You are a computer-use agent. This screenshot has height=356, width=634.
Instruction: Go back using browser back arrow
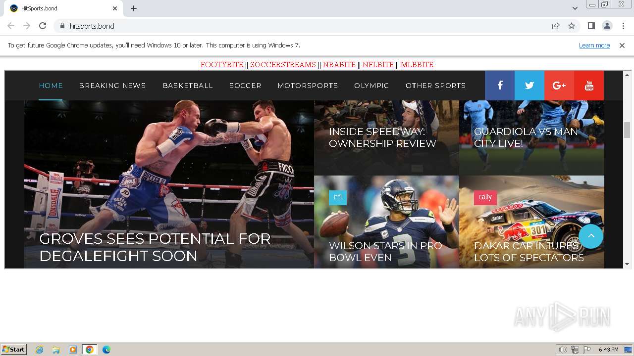[x=11, y=26]
